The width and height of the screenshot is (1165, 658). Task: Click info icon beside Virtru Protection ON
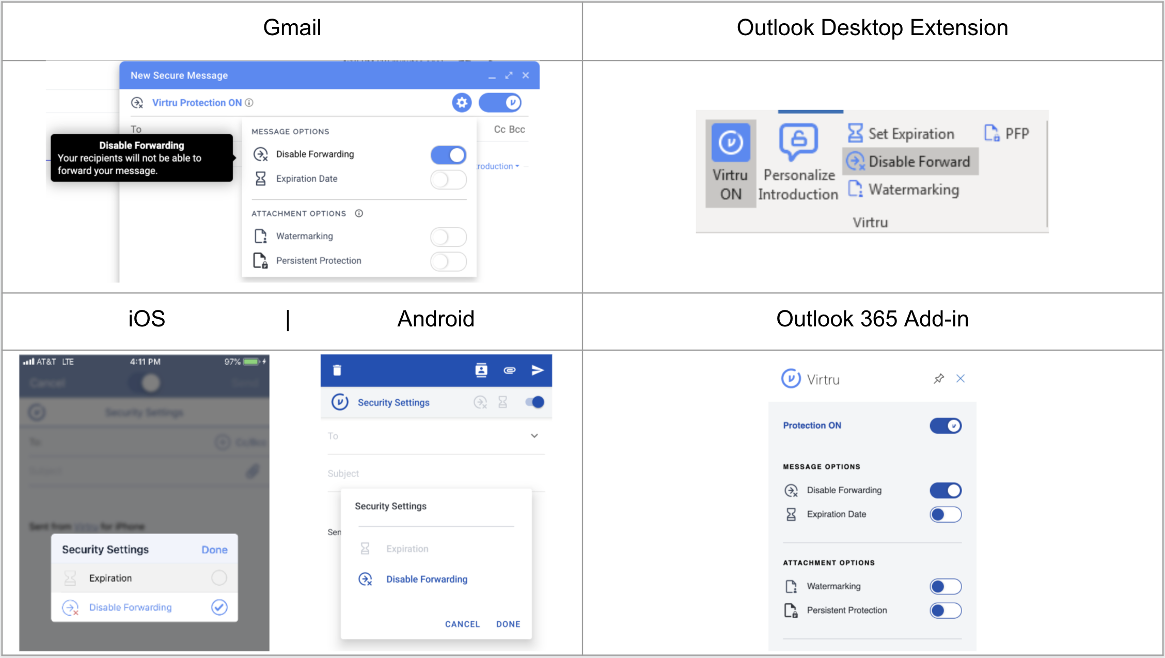[x=249, y=103]
